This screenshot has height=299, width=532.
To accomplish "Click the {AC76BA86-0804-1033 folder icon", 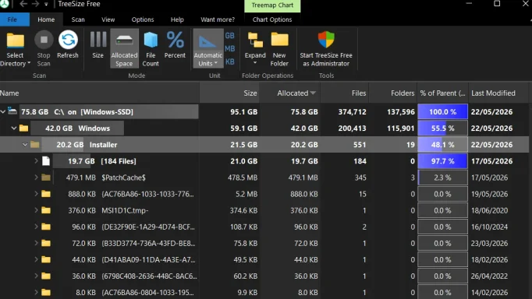I will (46, 292).
